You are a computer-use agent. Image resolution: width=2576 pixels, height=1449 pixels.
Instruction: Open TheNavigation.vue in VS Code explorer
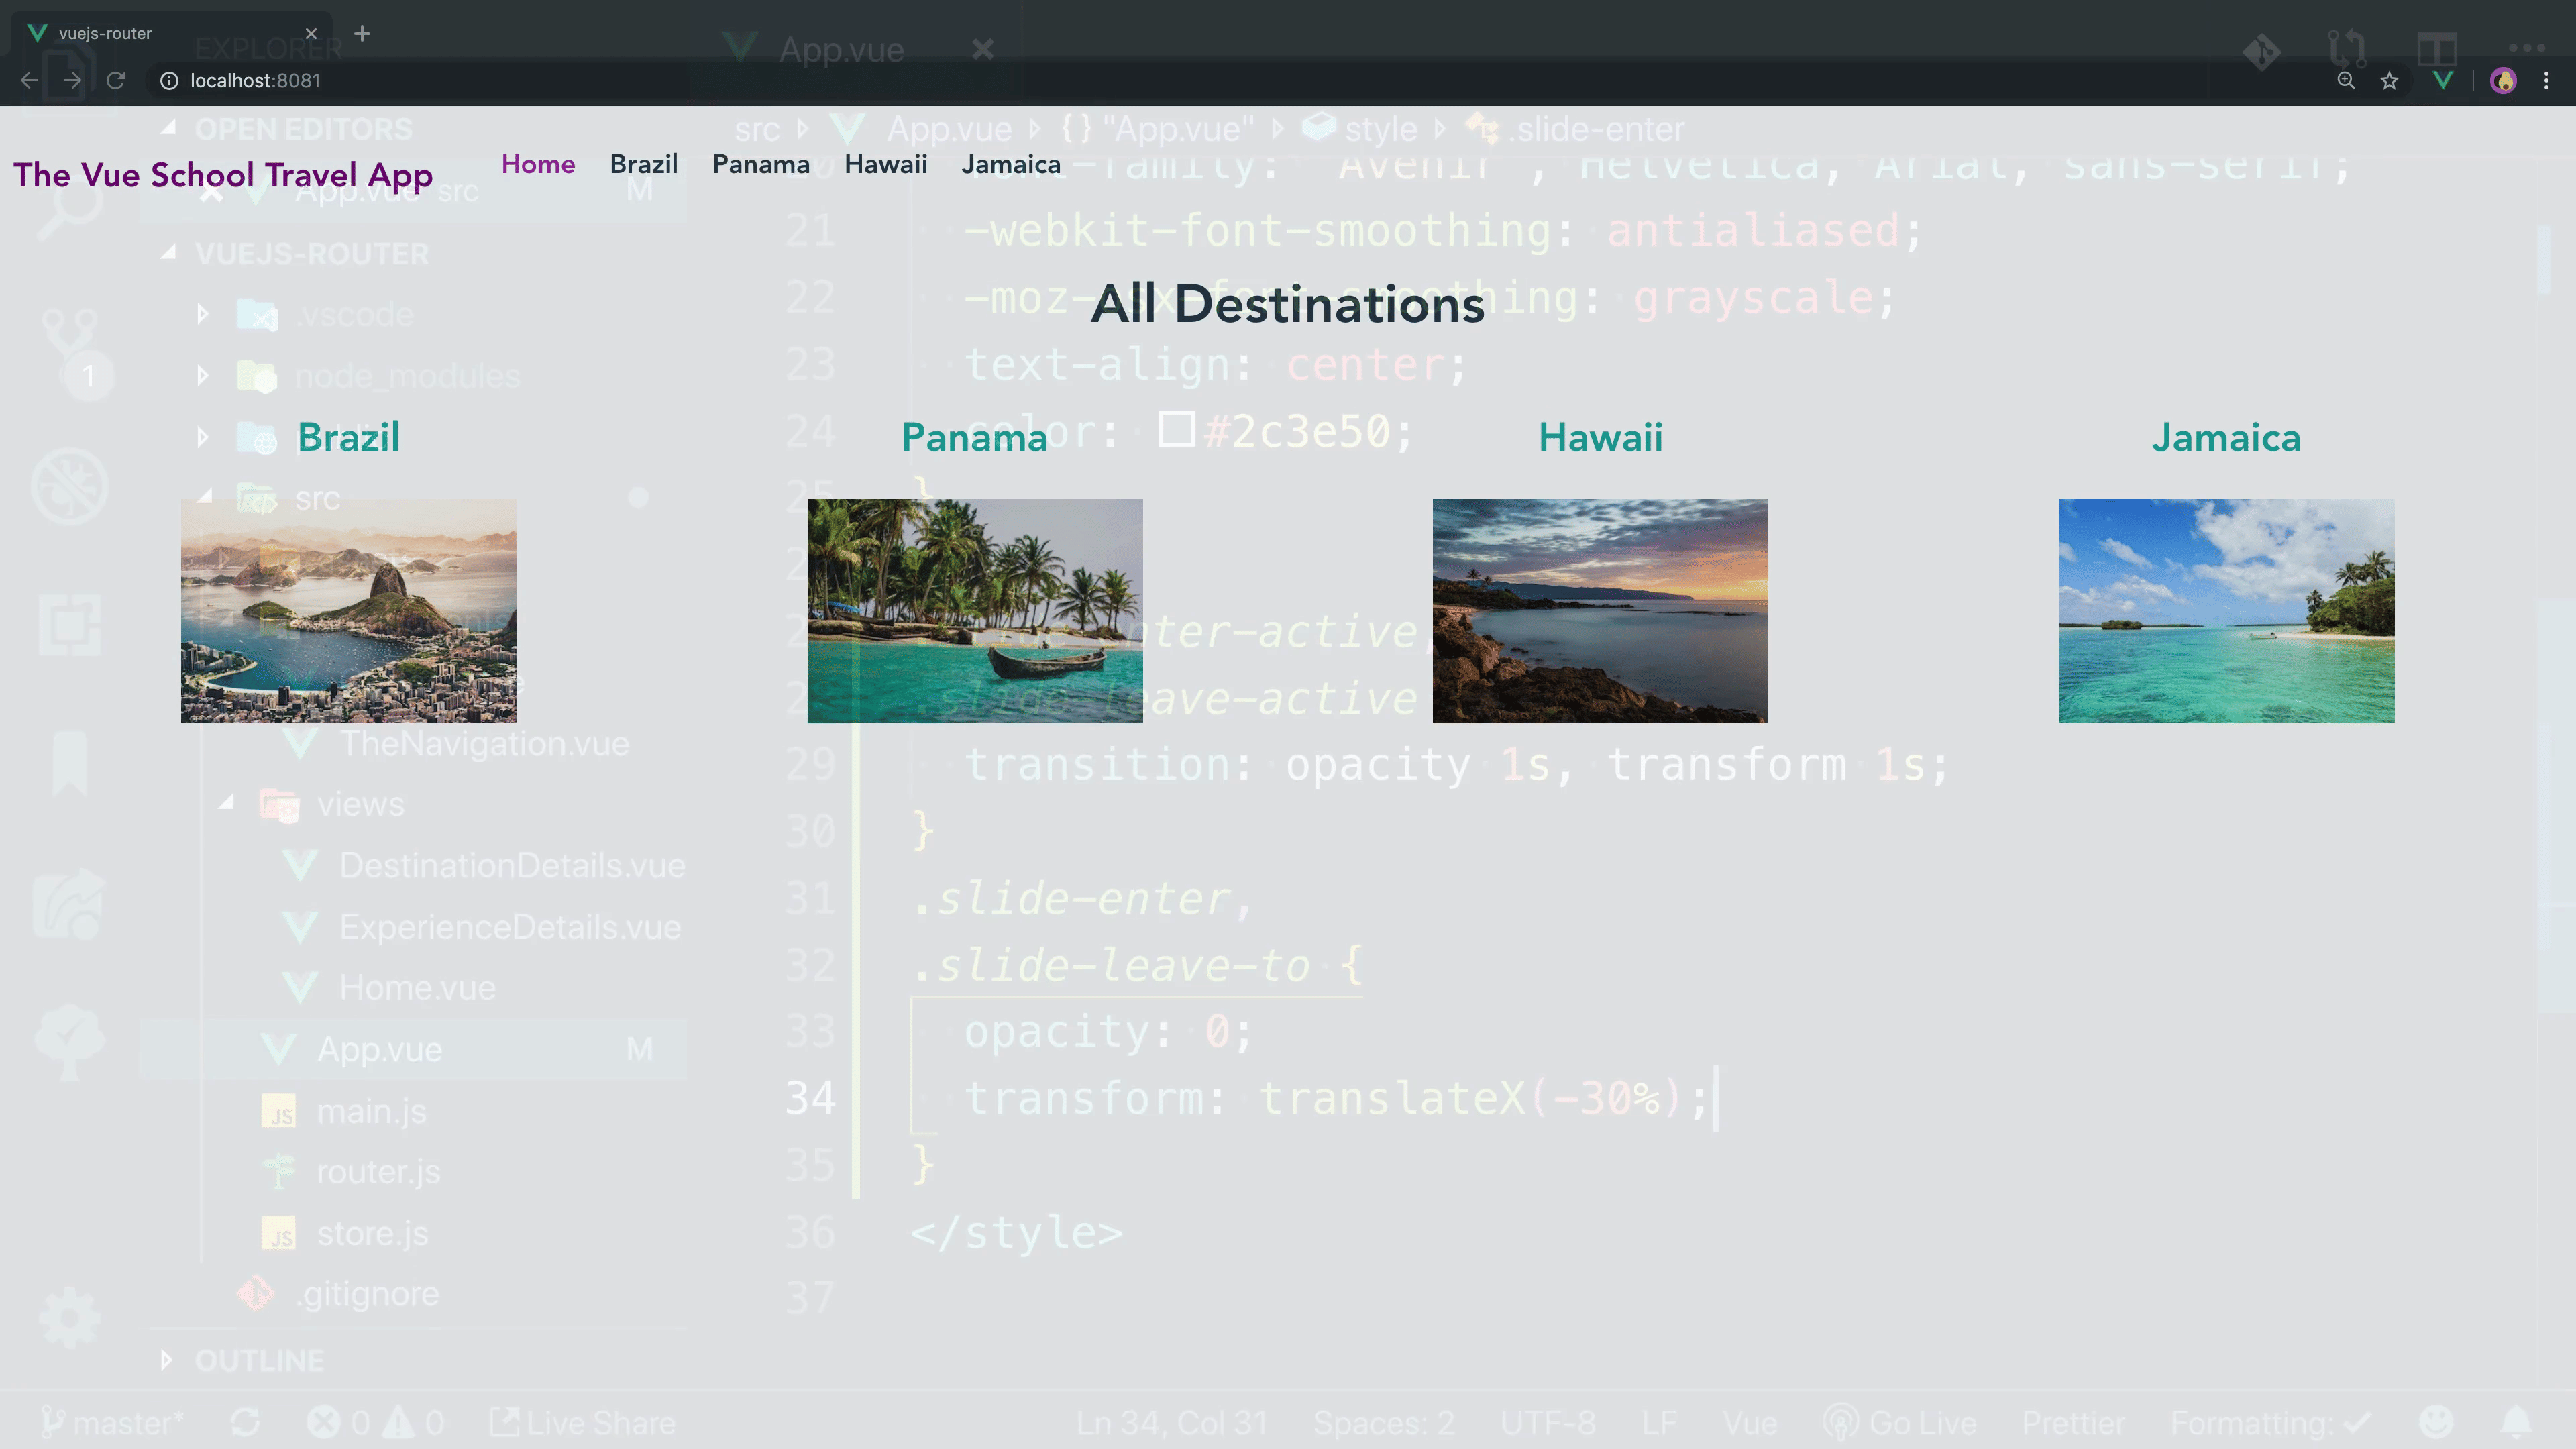tap(484, 744)
